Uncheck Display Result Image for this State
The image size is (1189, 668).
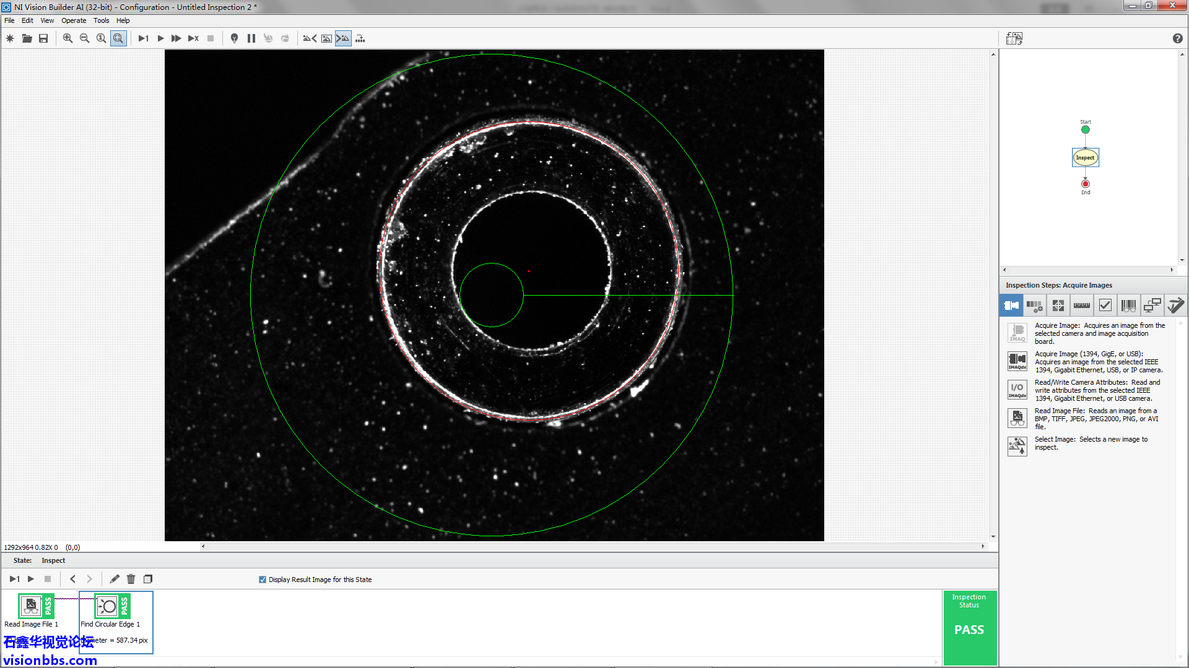coord(263,580)
